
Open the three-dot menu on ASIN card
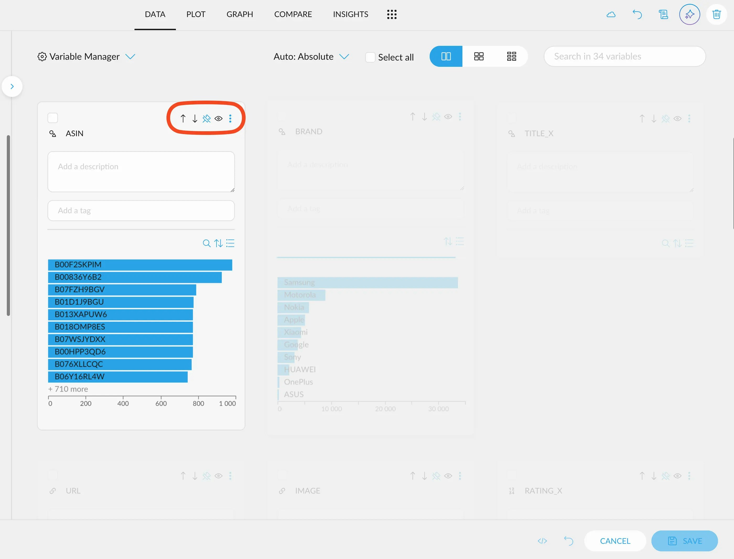pyautogui.click(x=230, y=118)
